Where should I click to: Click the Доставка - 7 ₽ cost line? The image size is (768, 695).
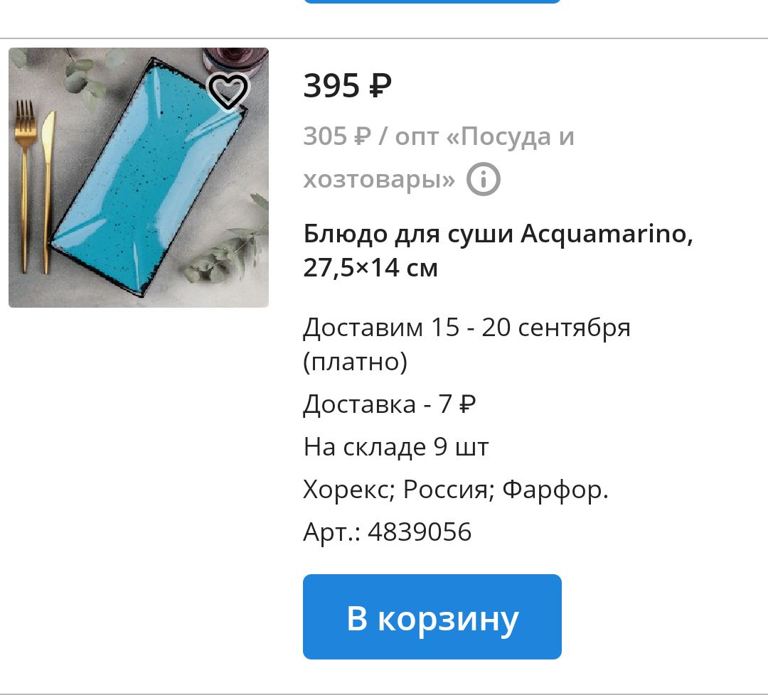[x=390, y=404]
